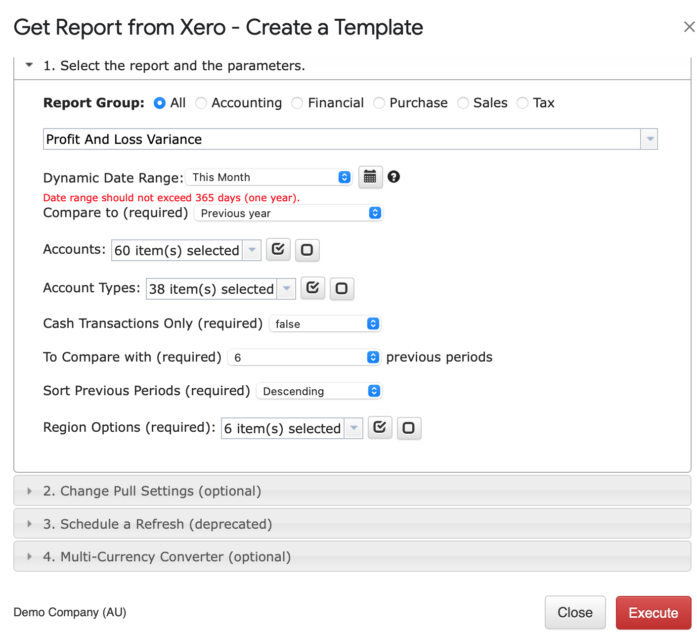
Task: Select all Account Types check icon
Action: pyautogui.click(x=313, y=288)
